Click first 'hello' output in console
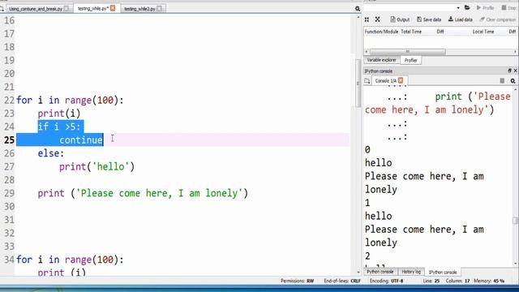Screen dimensions: 519x292 tap(379, 163)
